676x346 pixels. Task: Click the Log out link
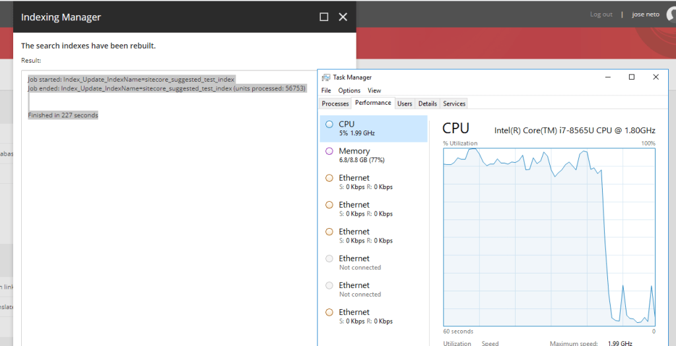pos(601,14)
